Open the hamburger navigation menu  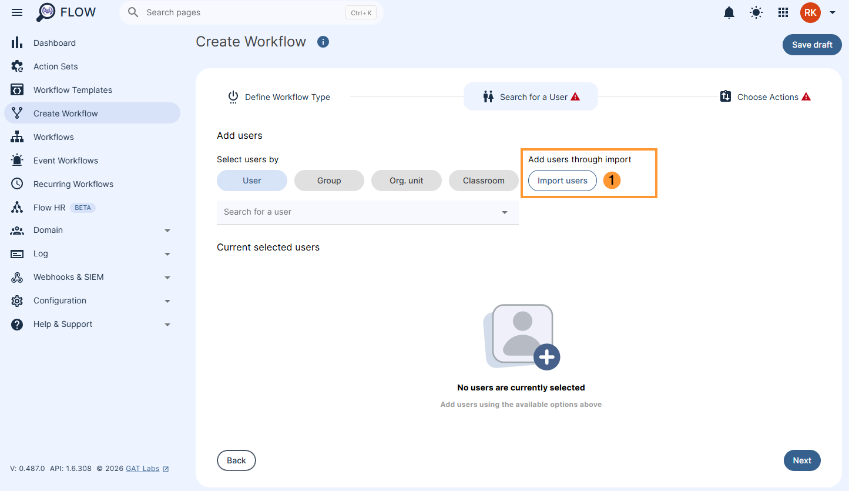17,12
